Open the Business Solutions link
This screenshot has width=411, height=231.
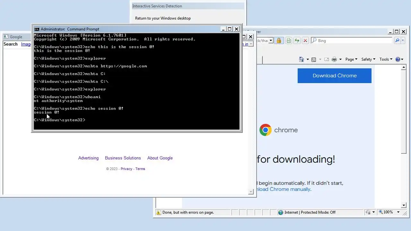coord(123,158)
